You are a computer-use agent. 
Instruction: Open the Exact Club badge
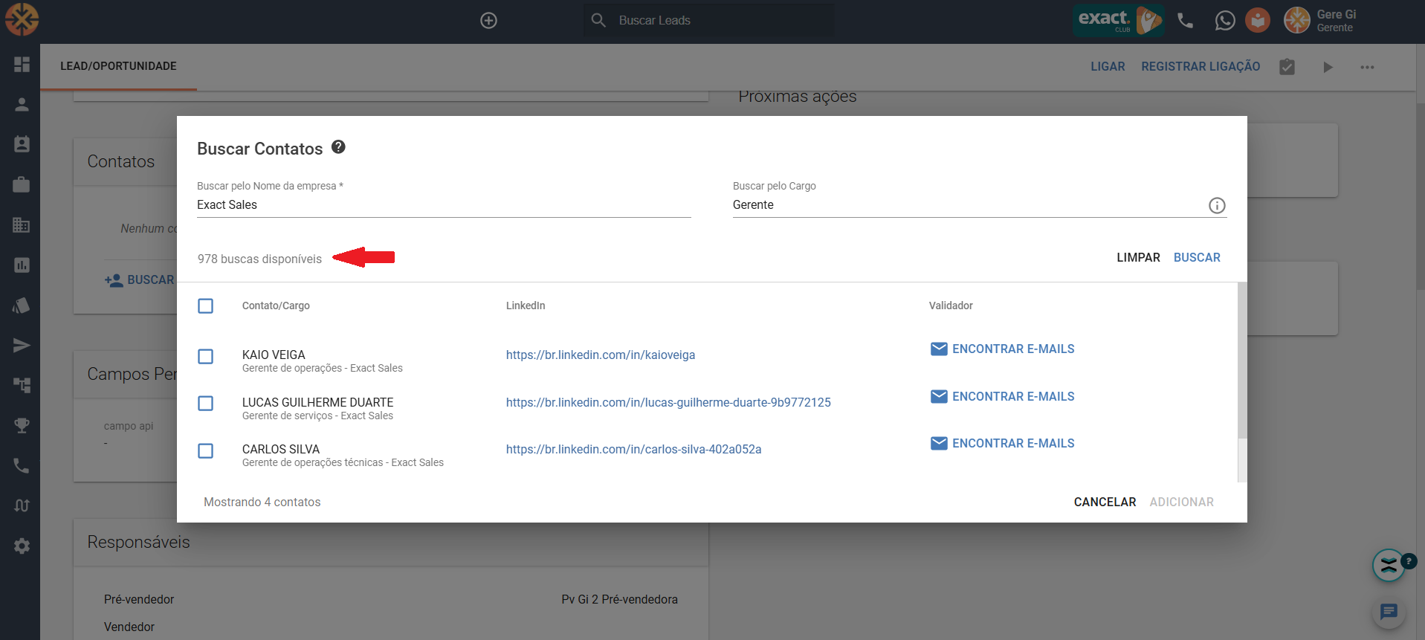[x=1118, y=20]
